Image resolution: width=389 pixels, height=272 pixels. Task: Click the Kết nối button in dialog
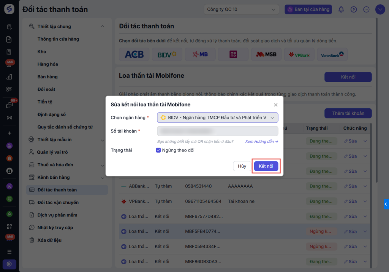tap(266, 166)
